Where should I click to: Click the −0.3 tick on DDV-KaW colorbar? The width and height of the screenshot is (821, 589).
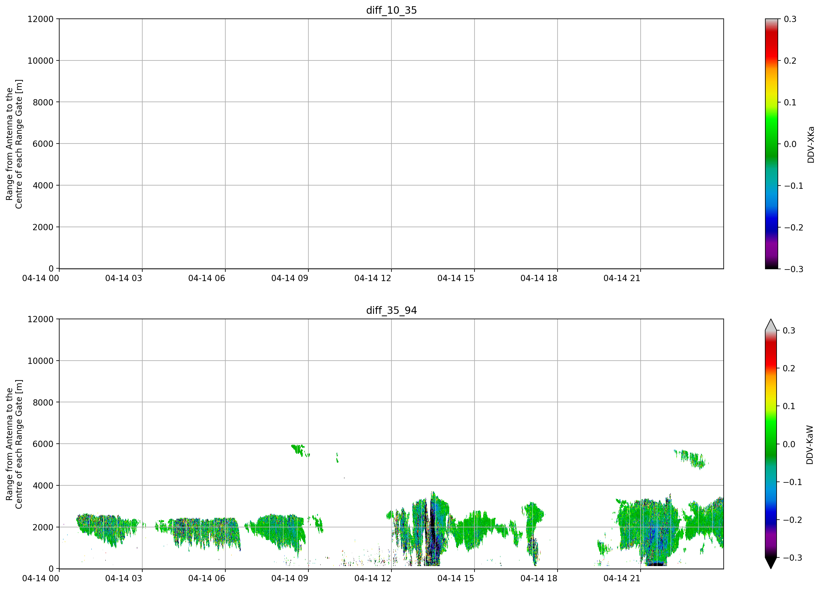coord(793,557)
